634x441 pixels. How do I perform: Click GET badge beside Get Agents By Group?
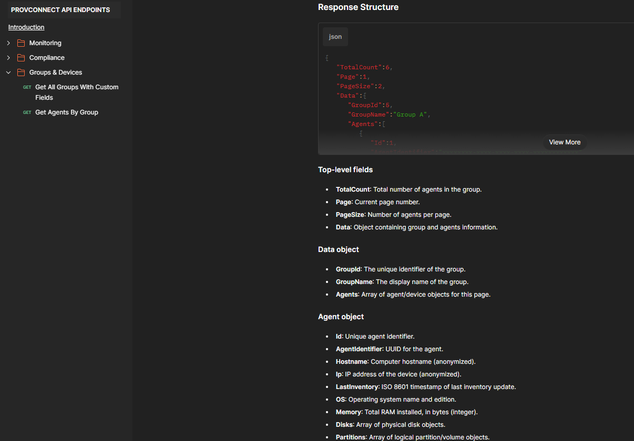pos(27,113)
